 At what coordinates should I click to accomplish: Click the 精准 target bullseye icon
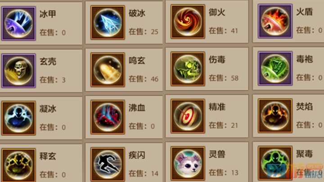tap(188, 116)
